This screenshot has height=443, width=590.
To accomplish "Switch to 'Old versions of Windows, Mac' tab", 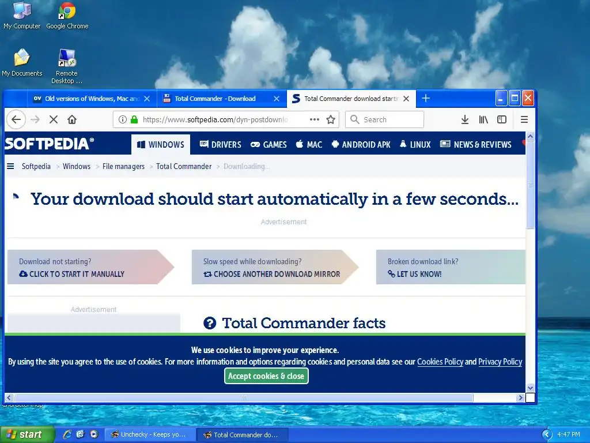I will [92, 99].
